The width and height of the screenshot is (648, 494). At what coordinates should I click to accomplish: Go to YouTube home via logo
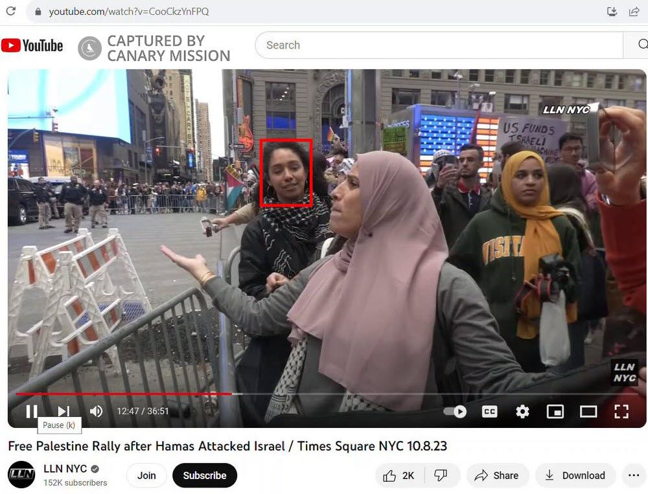point(32,45)
